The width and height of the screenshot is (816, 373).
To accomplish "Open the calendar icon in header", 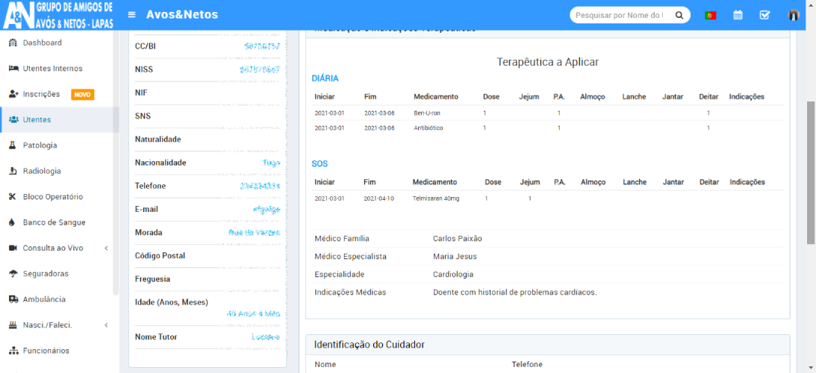I will point(738,15).
